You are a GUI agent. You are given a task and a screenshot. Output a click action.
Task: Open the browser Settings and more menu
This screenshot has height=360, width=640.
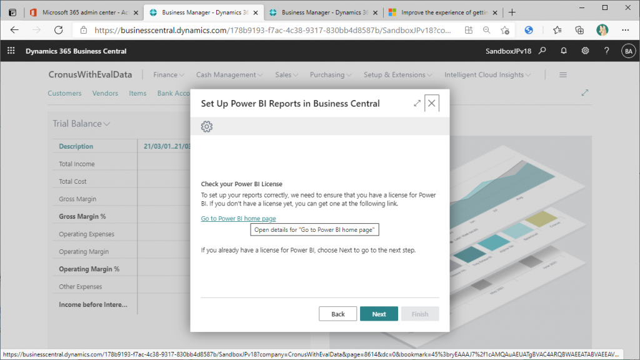625,30
